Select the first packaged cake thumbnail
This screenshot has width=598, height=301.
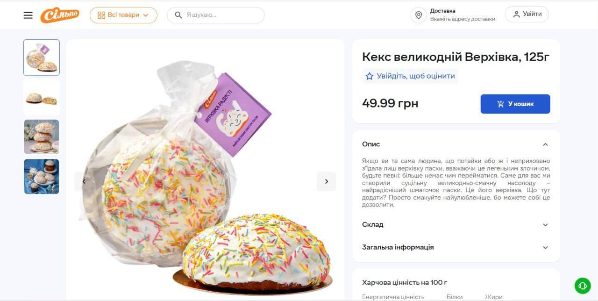(42, 57)
